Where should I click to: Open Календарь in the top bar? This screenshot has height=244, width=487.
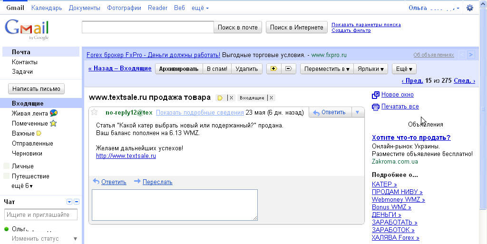[x=47, y=8]
